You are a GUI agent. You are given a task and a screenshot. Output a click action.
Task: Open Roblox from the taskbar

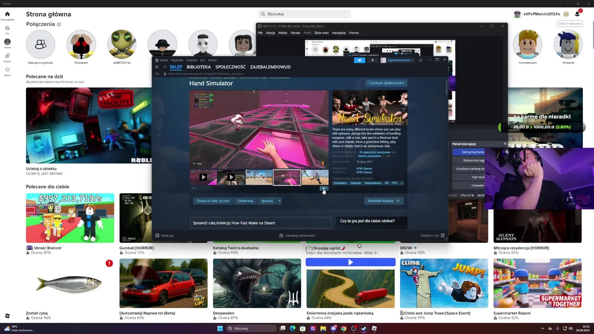(x=374, y=328)
